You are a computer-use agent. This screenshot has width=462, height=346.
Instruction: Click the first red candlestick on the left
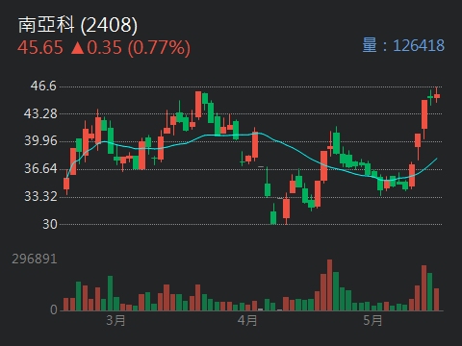[x=66, y=184]
